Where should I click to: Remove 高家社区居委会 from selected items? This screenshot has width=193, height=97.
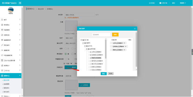(124, 50)
